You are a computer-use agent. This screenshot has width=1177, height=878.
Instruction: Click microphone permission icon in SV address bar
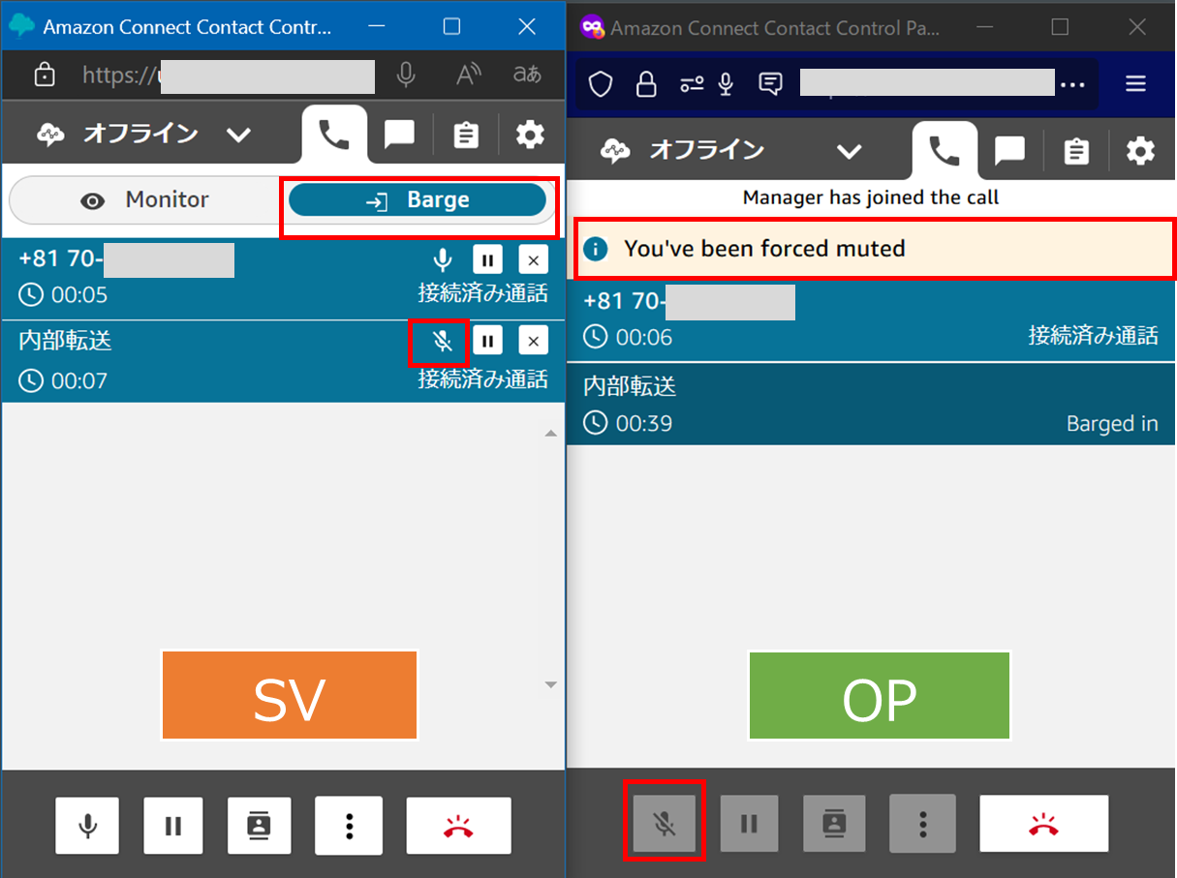406,75
